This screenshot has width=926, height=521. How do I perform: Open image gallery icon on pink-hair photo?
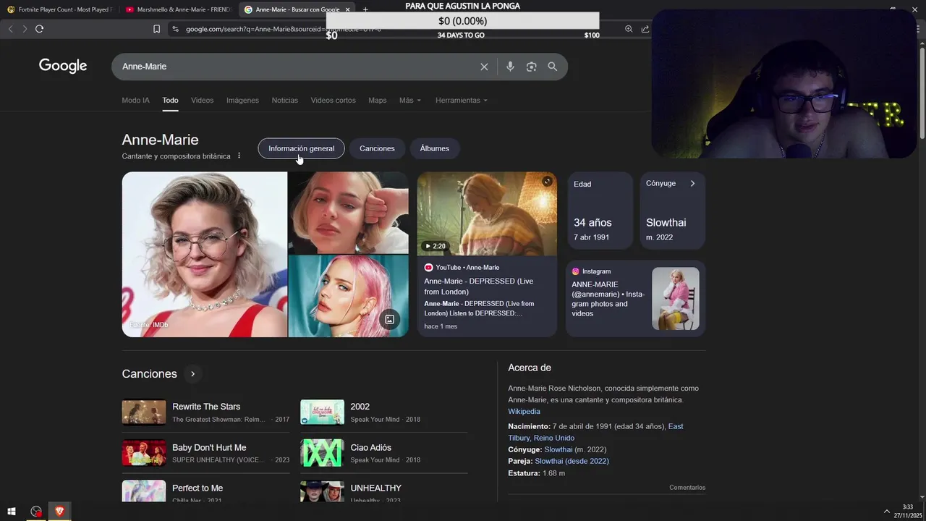click(x=389, y=319)
